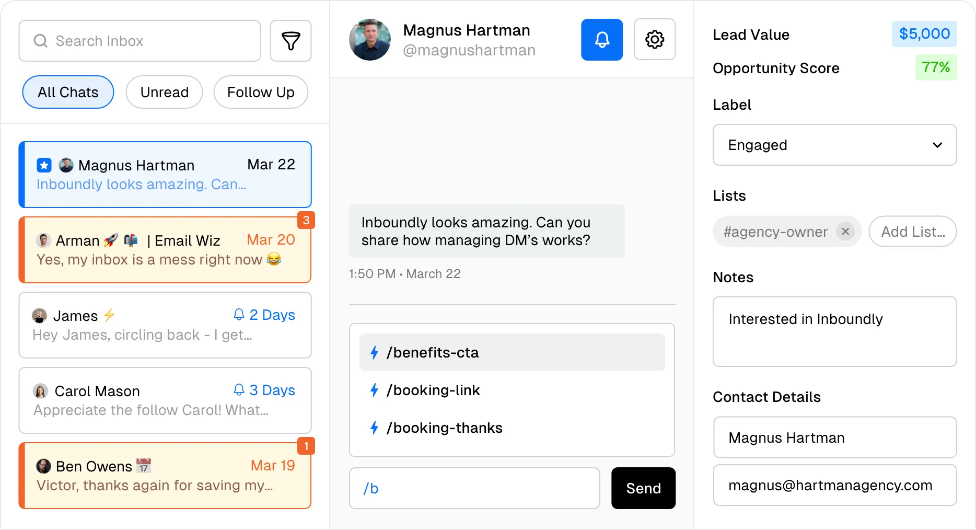
Task: Click the chevron on the Label dropdown
Action: click(937, 145)
